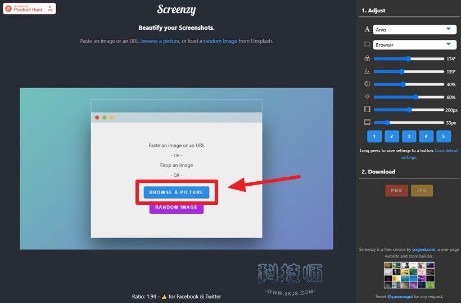Click the 'Ratio: 1.94' text
The image size is (461, 303).
click(x=144, y=296)
